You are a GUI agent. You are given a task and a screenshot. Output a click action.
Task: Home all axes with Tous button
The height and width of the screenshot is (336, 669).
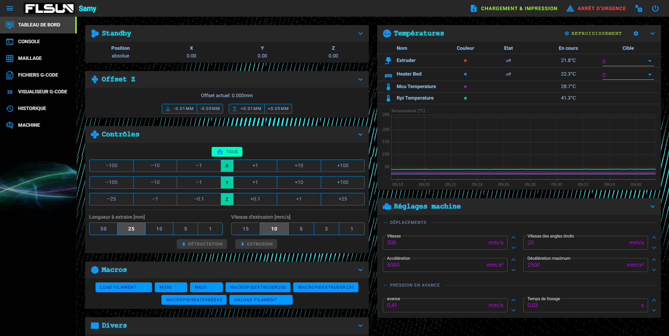pyautogui.click(x=227, y=152)
